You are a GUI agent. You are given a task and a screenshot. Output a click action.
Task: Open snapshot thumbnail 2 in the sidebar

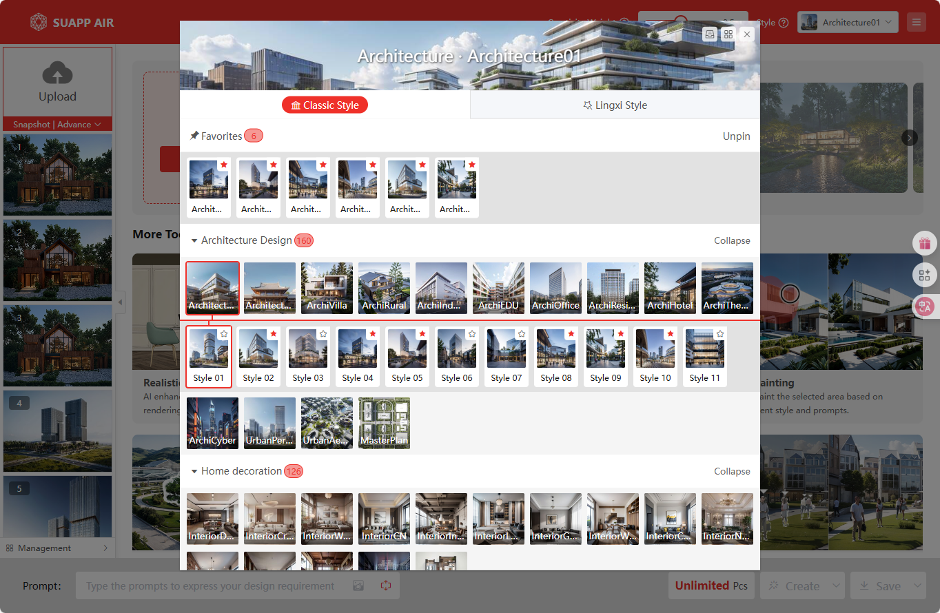(x=57, y=260)
